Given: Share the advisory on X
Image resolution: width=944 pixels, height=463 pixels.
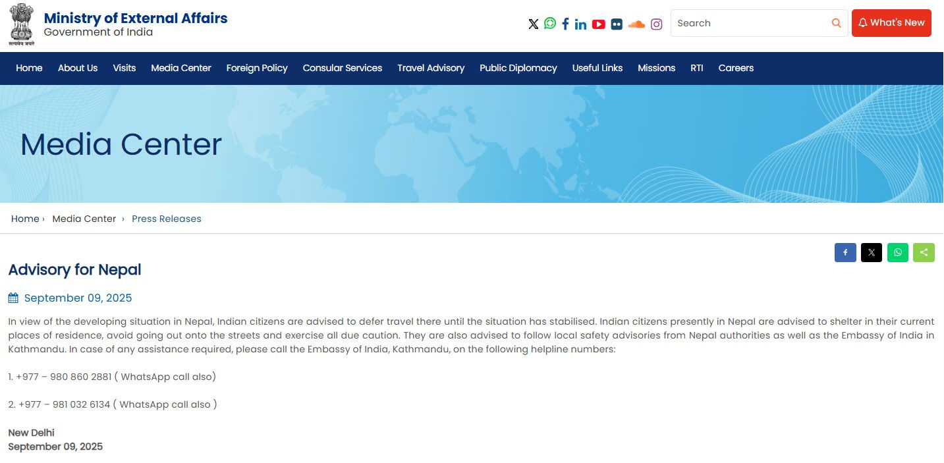Looking at the screenshot, I should [872, 252].
